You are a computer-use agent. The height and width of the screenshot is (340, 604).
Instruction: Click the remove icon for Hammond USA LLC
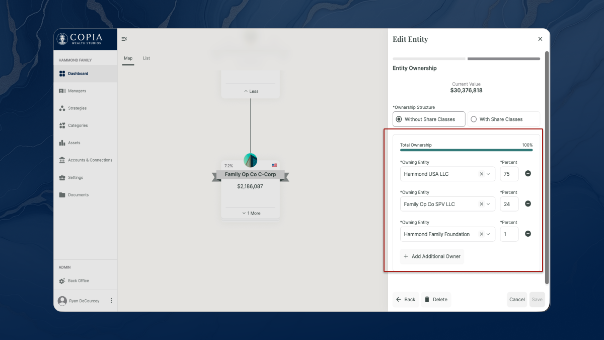pos(528,174)
